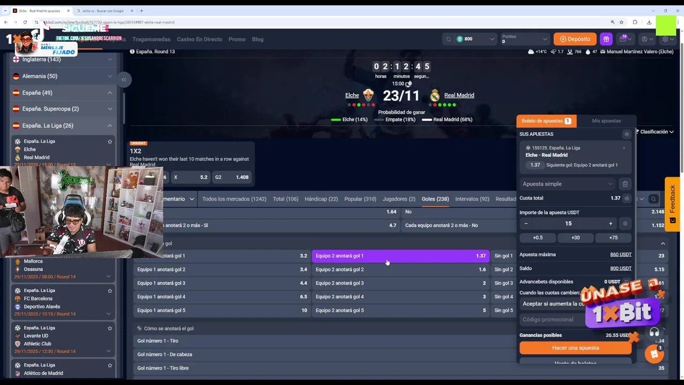Image resolution: width=684 pixels, height=385 pixels.
Task: Collapse the sports sidebar with double-arrow button
Action: 123,80
